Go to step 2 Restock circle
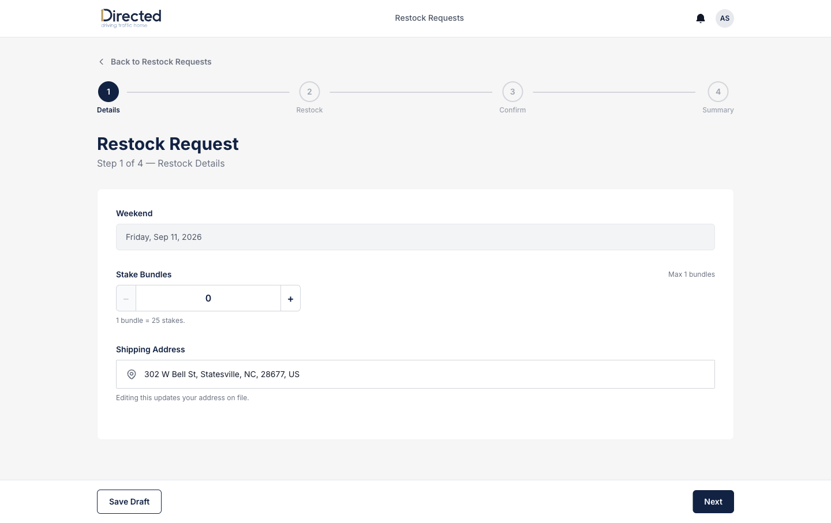This screenshot has width=831, height=523. click(309, 92)
